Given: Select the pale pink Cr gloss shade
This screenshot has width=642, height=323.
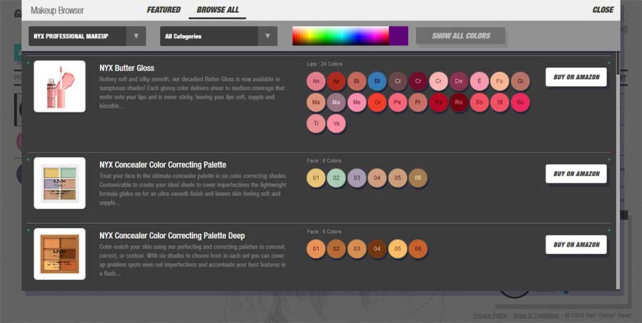Looking at the screenshot, I should coord(439,81).
